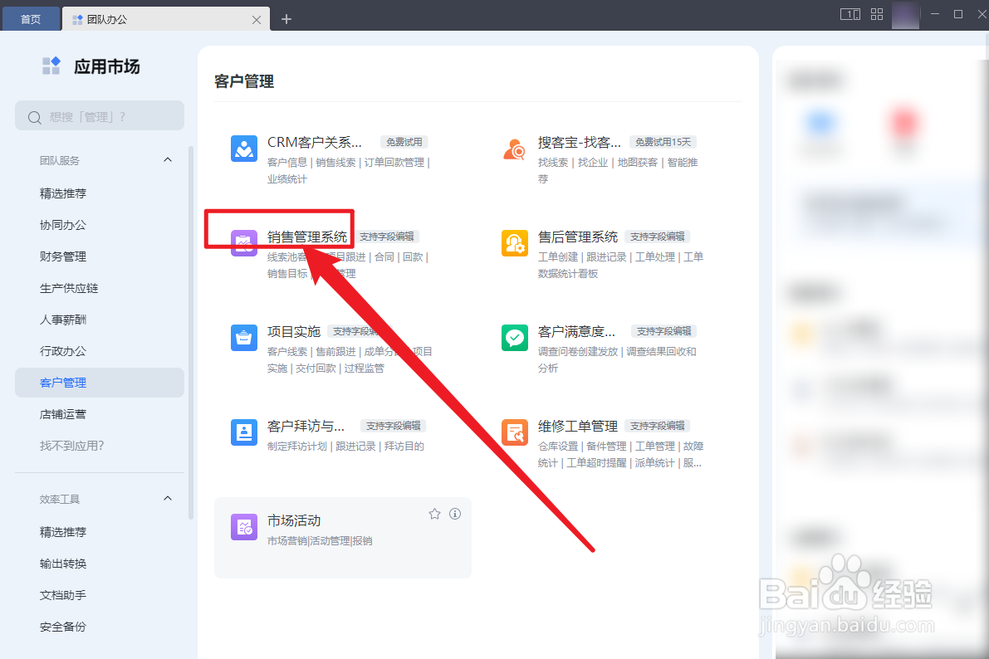The width and height of the screenshot is (989, 659).
Task: Select the 团队办公 tab
Action: (108, 17)
